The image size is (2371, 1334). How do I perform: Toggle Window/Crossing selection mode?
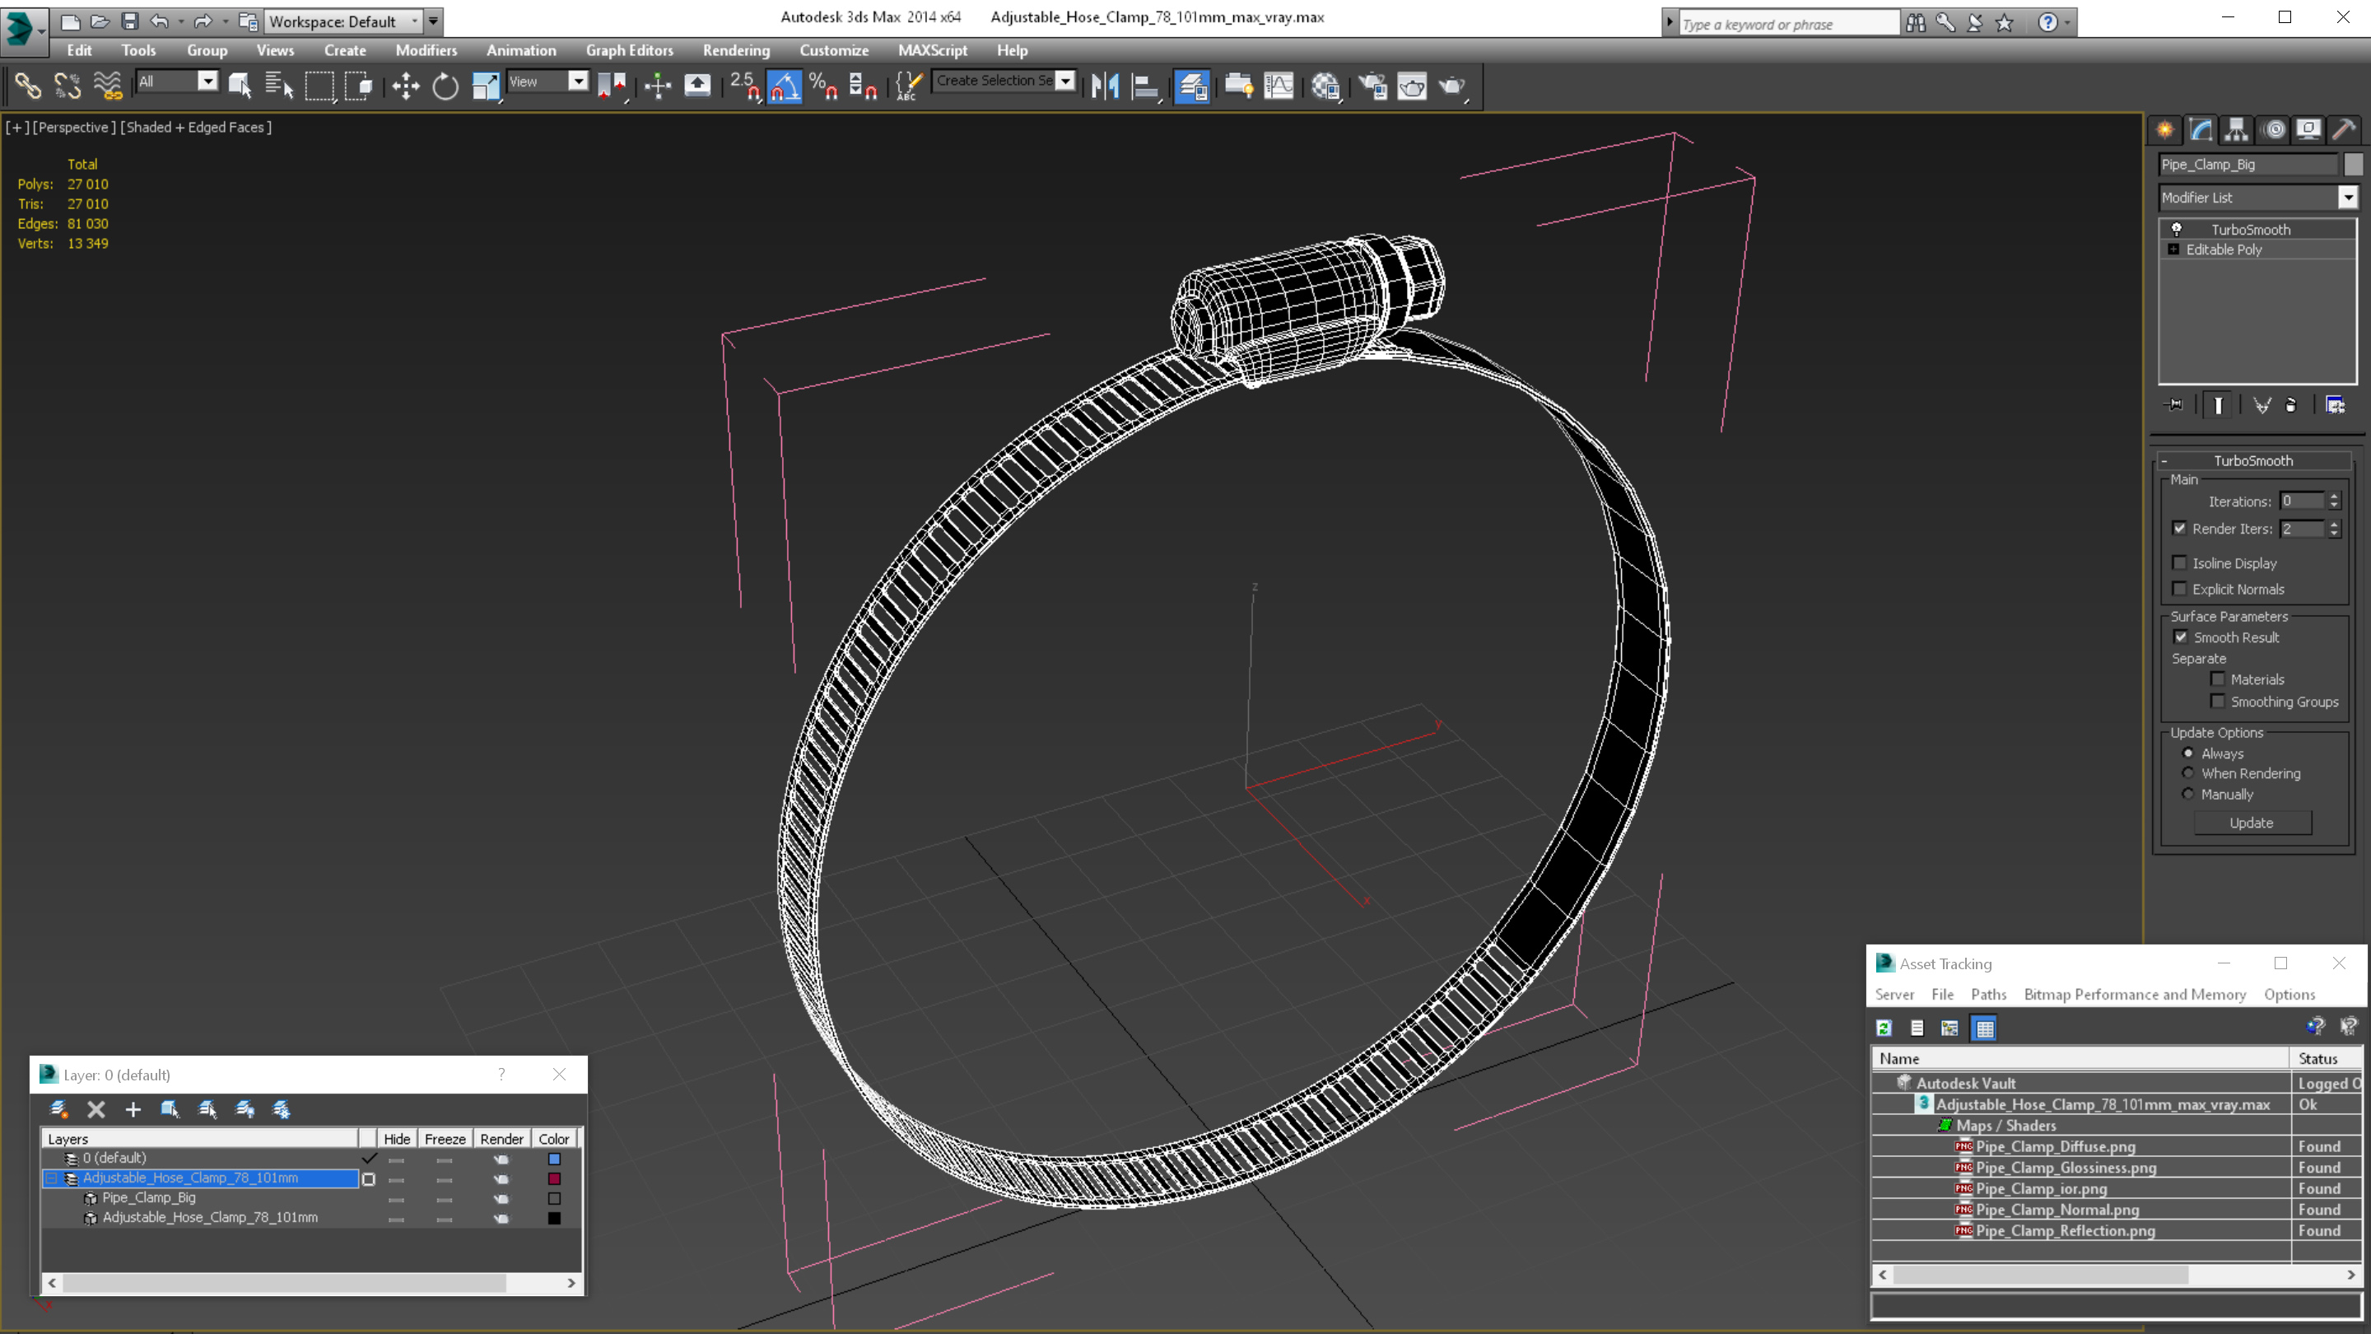[359, 86]
